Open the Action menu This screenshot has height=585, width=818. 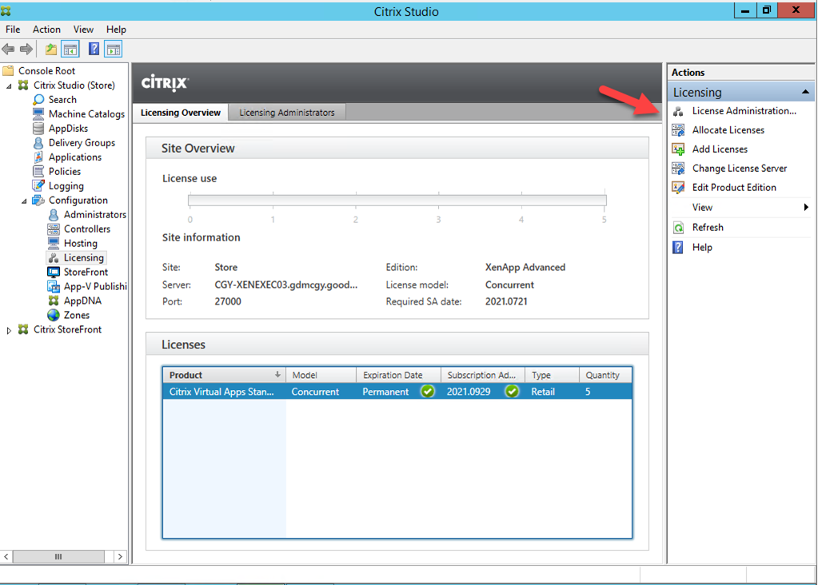(46, 30)
